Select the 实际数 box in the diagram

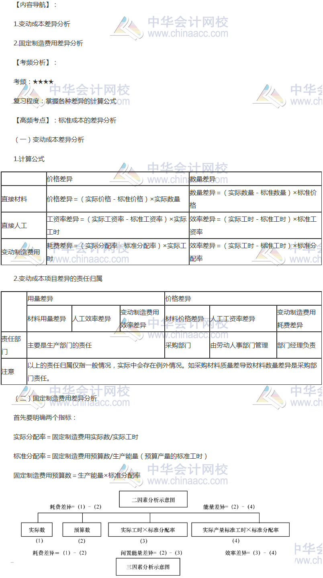tap(37, 530)
